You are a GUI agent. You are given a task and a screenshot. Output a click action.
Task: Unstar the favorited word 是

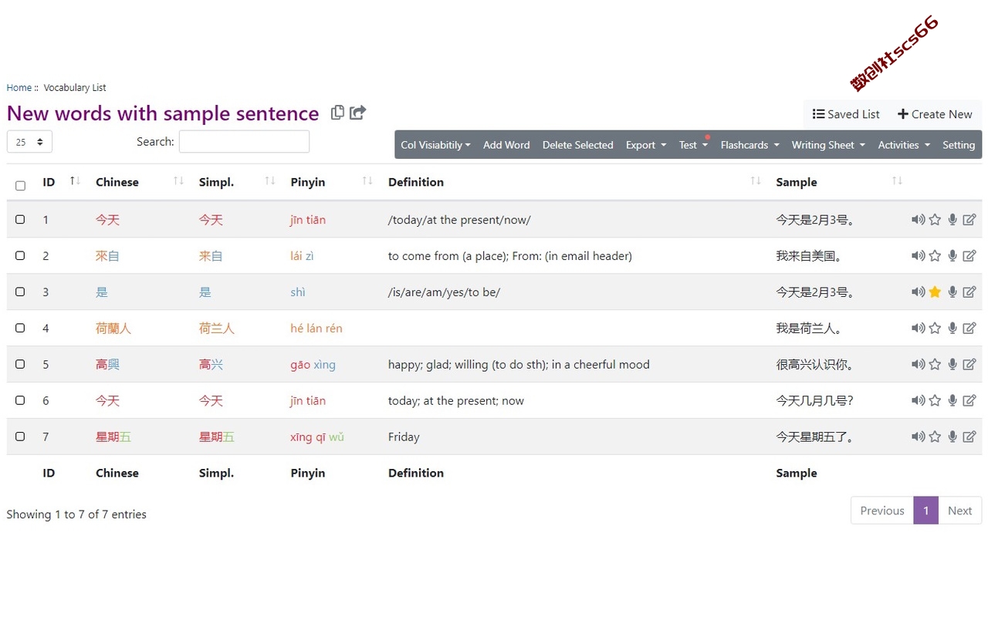click(x=935, y=292)
